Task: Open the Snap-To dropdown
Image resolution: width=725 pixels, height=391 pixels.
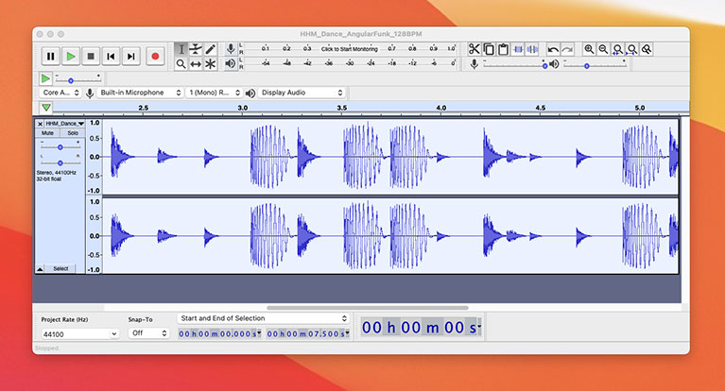Action: tap(148, 333)
